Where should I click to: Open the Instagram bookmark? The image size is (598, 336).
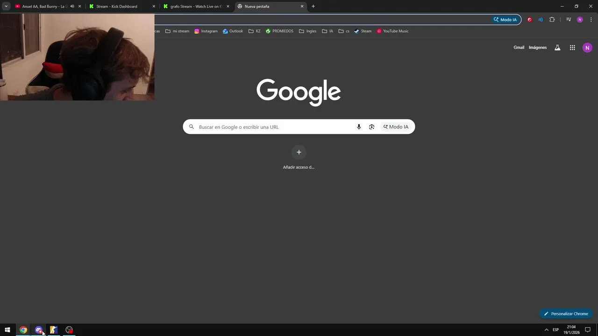point(206,31)
